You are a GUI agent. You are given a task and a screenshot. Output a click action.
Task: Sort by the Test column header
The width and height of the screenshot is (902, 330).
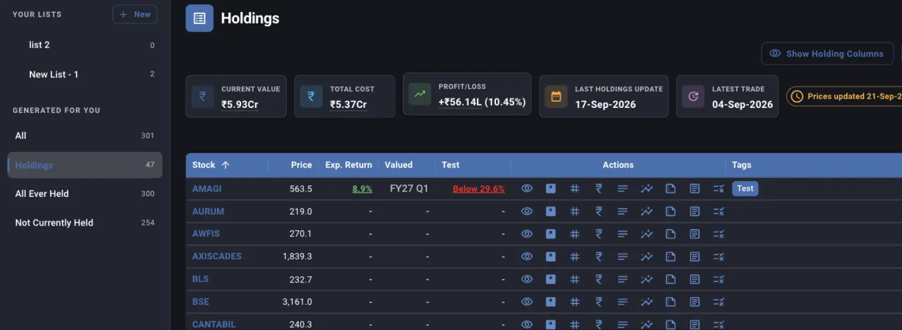click(450, 165)
